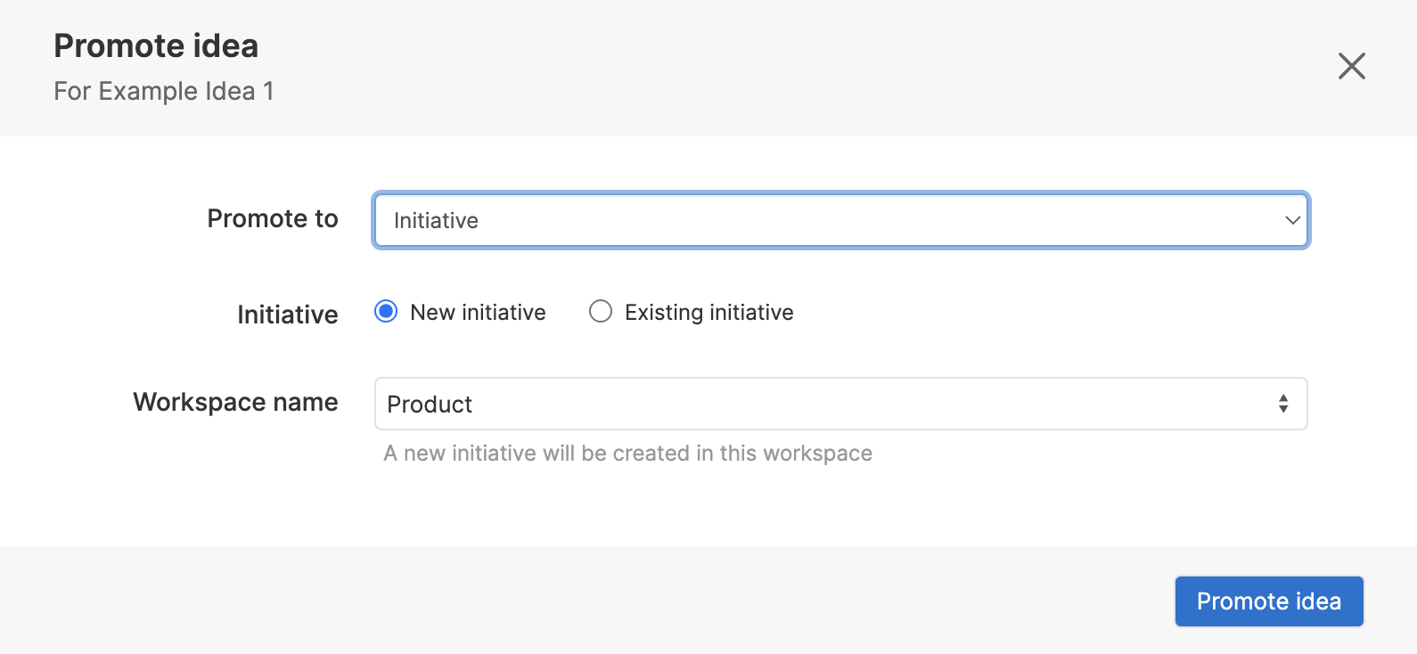Viewport: 1417px width, 654px height.
Task: Click the "Promote to" field label
Action: click(x=272, y=218)
